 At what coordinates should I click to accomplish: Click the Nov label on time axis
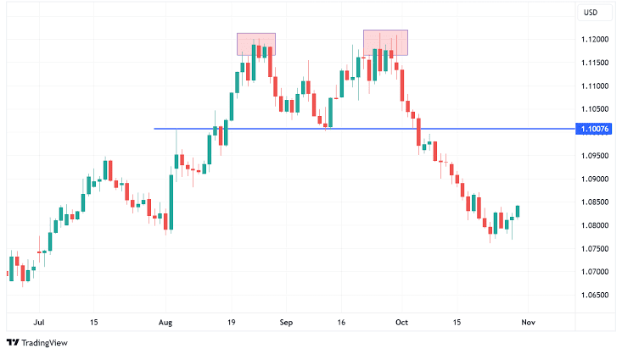528,323
